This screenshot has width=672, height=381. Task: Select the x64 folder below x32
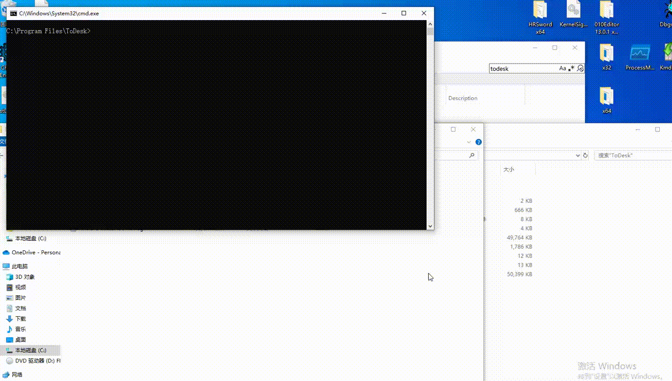tap(607, 100)
